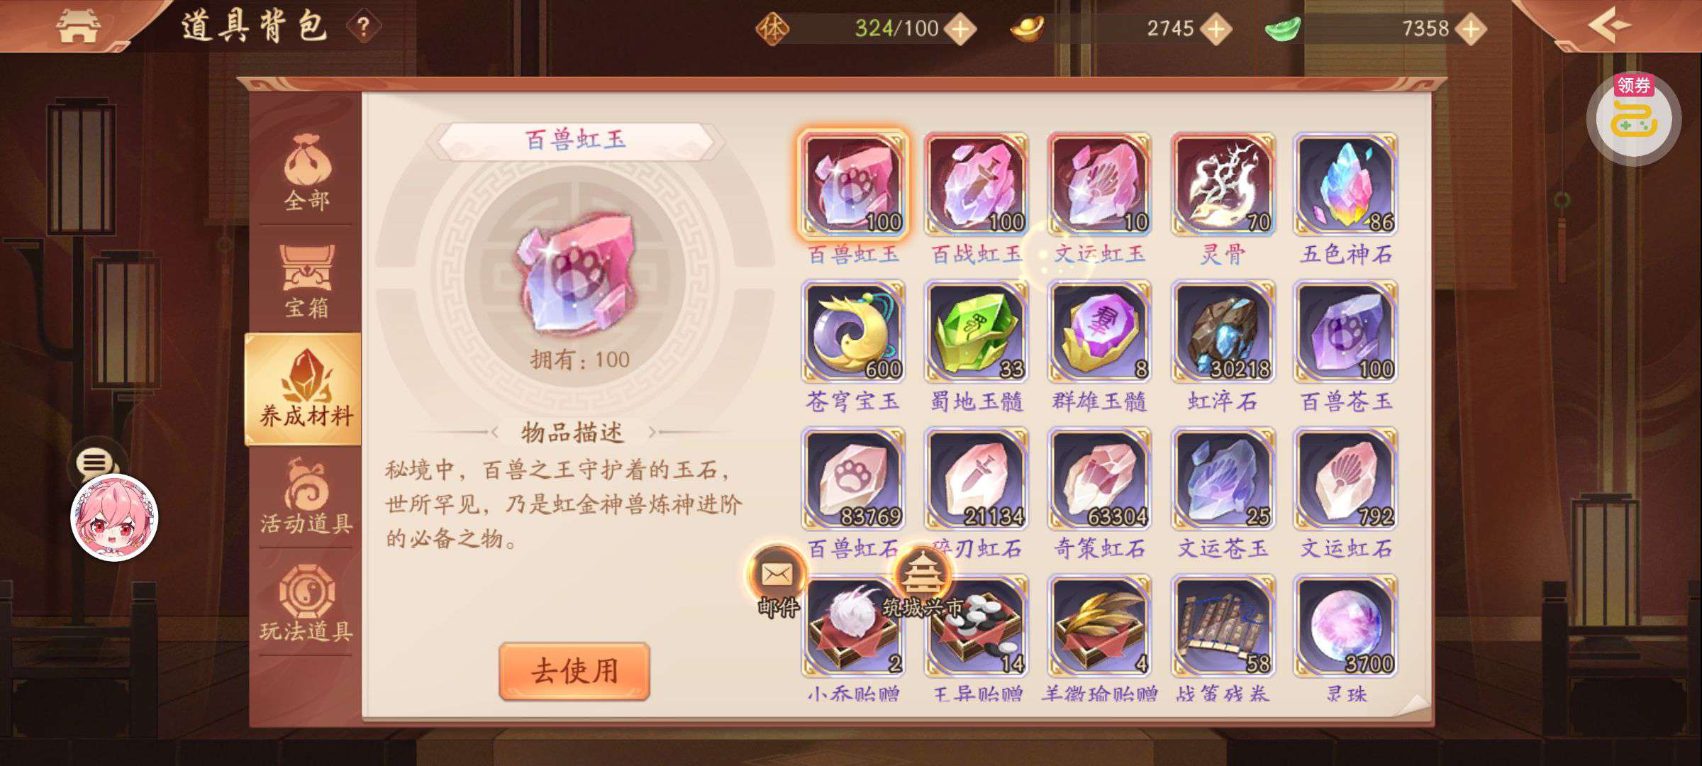Screen dimensions: 1702x766
Task: Open the 邮件 mail icon
Action: pos(777,581)
